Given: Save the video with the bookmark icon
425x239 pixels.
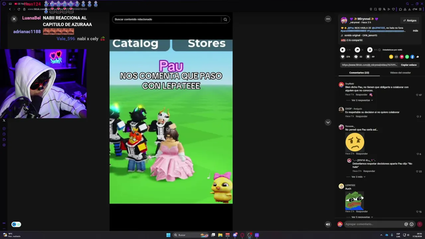Looking at the screenshot, I should pos(368,57).
